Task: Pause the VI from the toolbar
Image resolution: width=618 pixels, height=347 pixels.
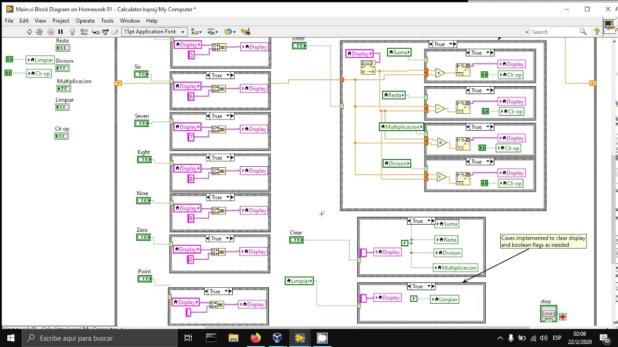Action: (x=61, y=32)
